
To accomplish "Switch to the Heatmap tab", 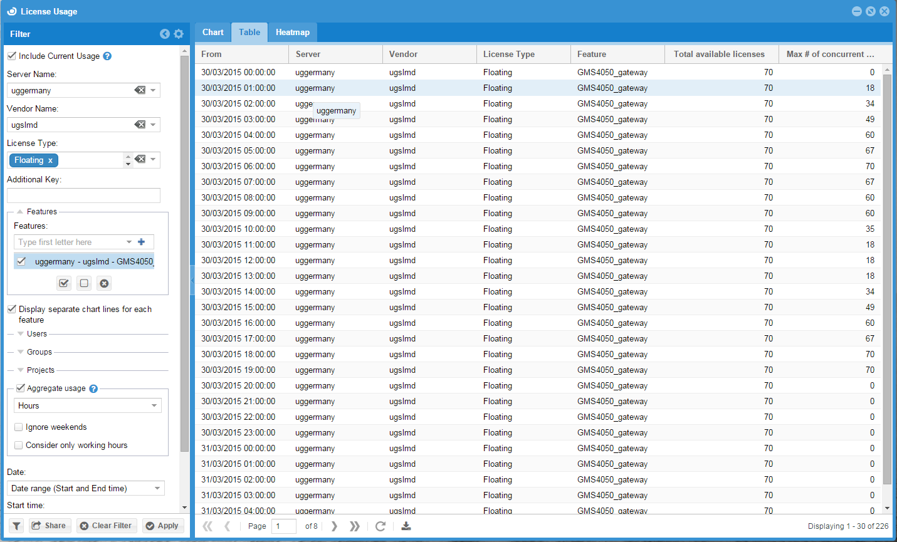I will coord(292,33).
